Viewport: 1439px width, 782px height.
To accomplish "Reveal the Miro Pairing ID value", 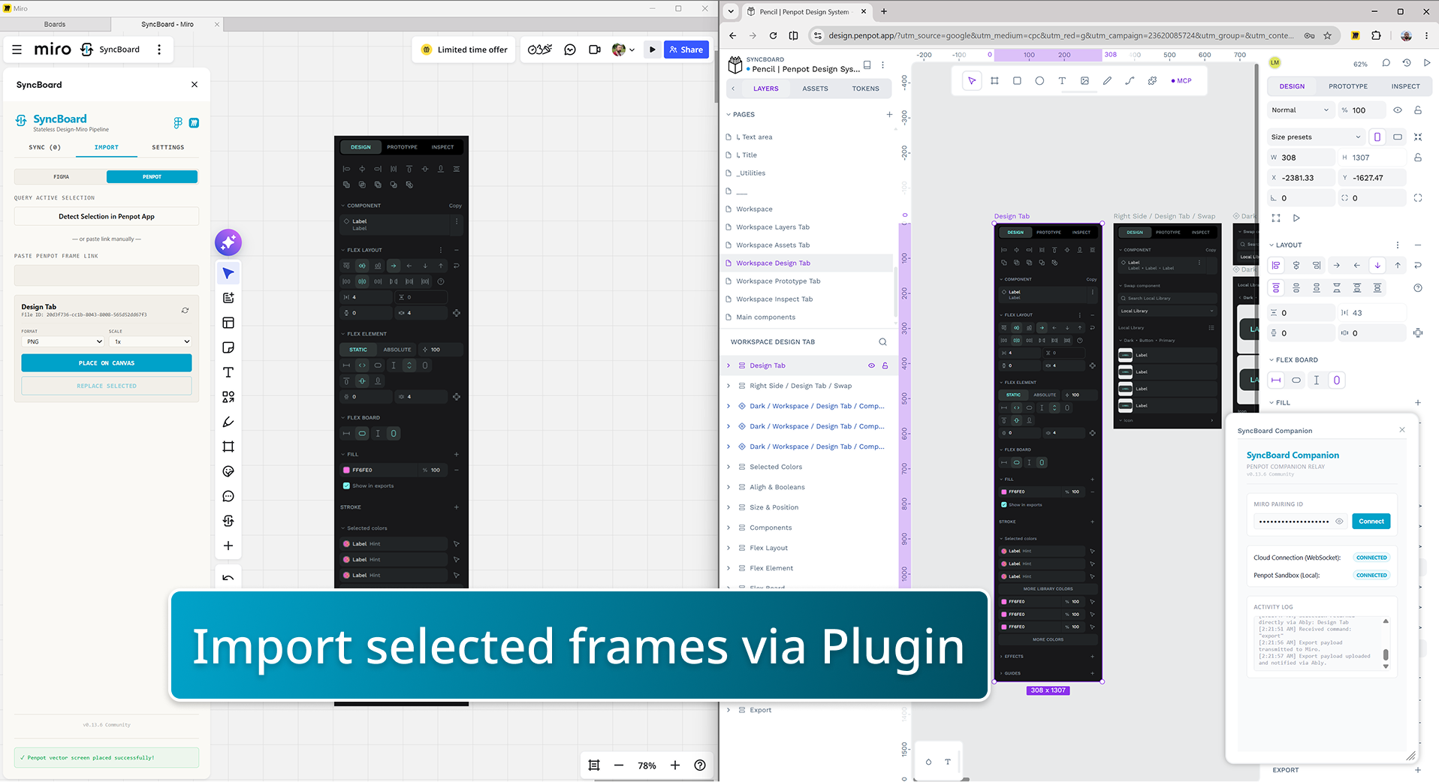I will pos(1339,522).
